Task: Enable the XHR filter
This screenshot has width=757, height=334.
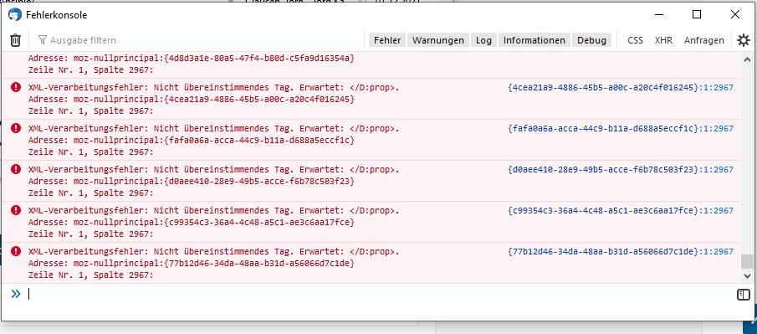Action: 663,40
